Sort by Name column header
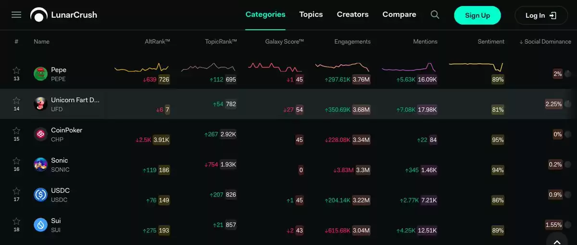Viewport: 577px width, 245px height. tap(41, 42)
